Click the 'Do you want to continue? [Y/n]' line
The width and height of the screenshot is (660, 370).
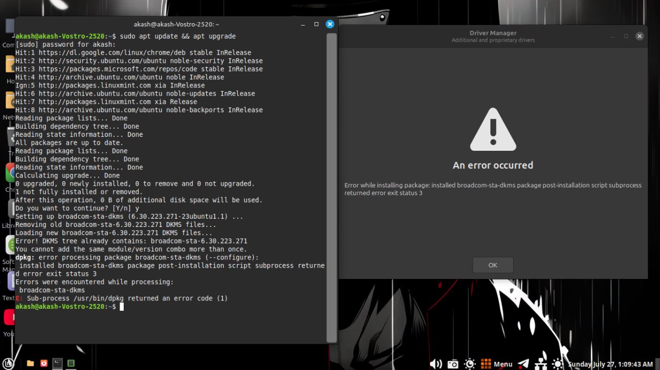(77, 208)
